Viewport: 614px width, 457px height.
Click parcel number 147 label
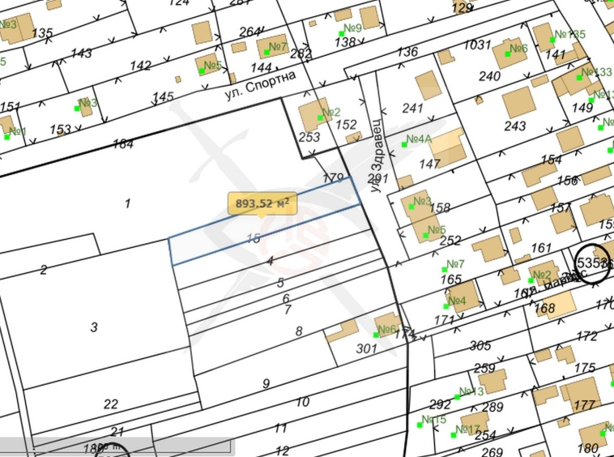click(429, 164)
